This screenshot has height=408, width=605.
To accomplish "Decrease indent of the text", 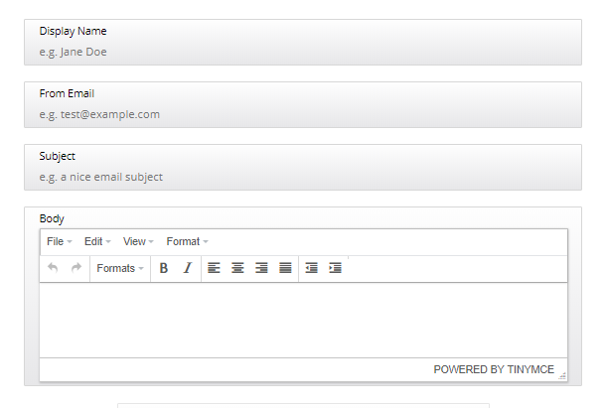I will click(312, 268).
